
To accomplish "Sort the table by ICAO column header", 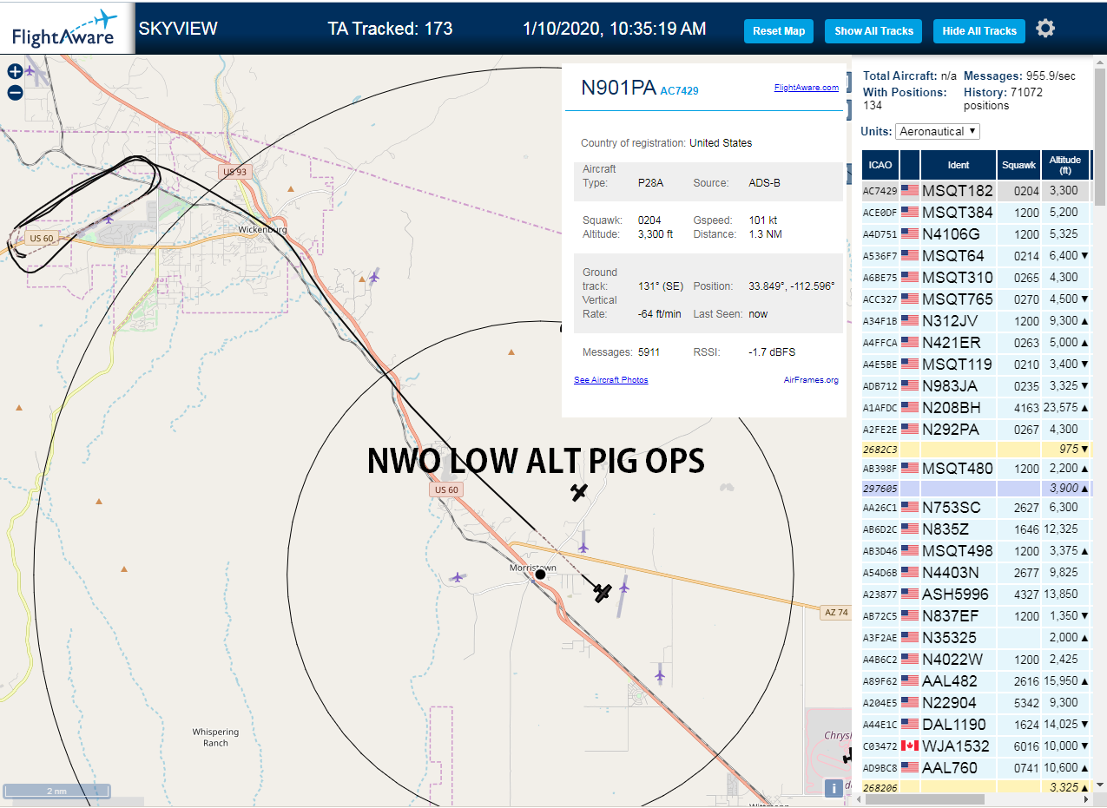I will click(x=880, y=164).
